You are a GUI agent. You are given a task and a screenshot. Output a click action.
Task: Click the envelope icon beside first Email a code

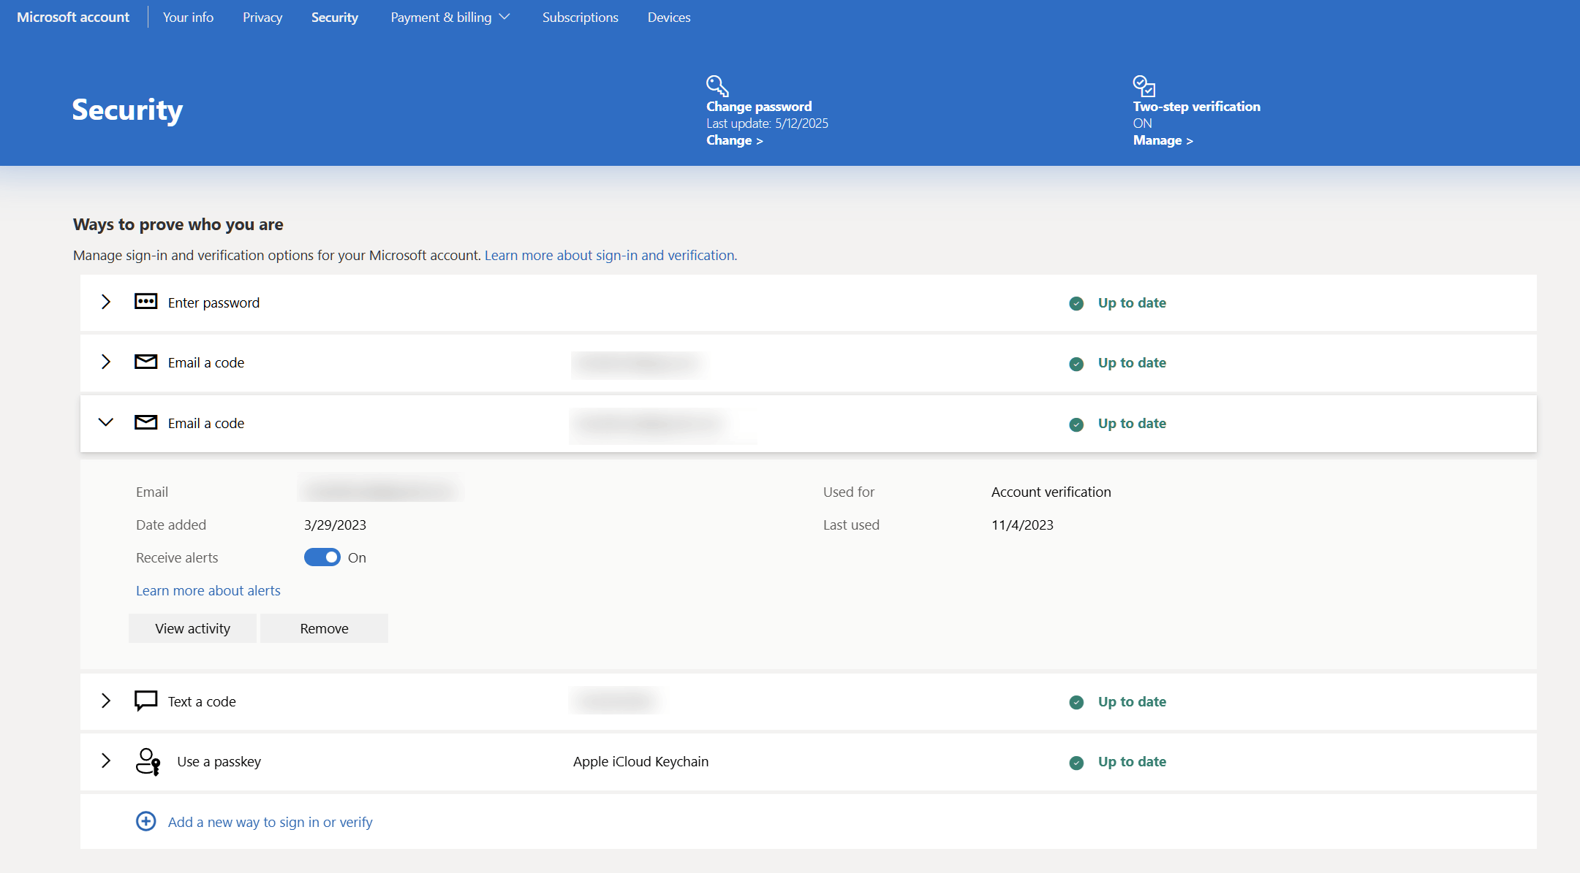click(145, 362)
